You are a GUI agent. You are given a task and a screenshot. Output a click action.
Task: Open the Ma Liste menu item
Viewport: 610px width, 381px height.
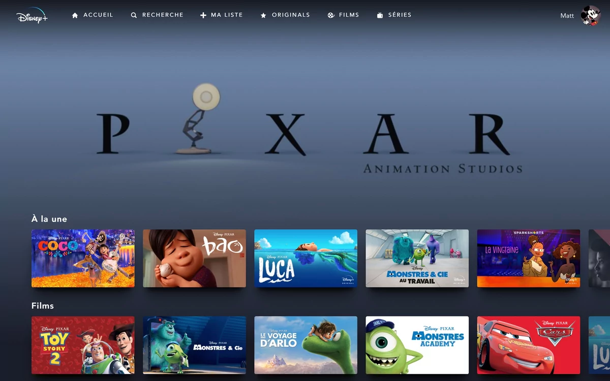click(x=227, y=15)
